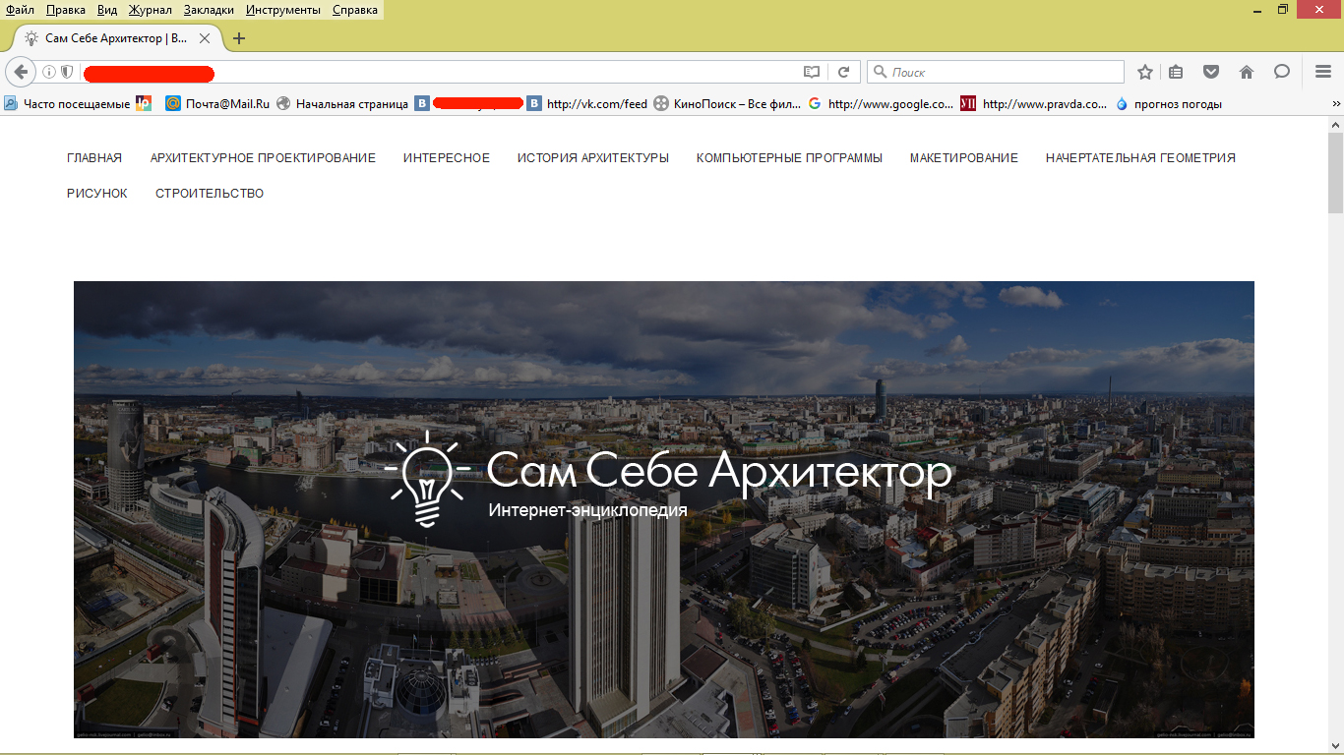This screenshot has width=1344, height=755.
Task: Open the colorful unlabeled bookmark icon after Часто посещаемые
Action: pyautogui.click(x=144, y=103)
